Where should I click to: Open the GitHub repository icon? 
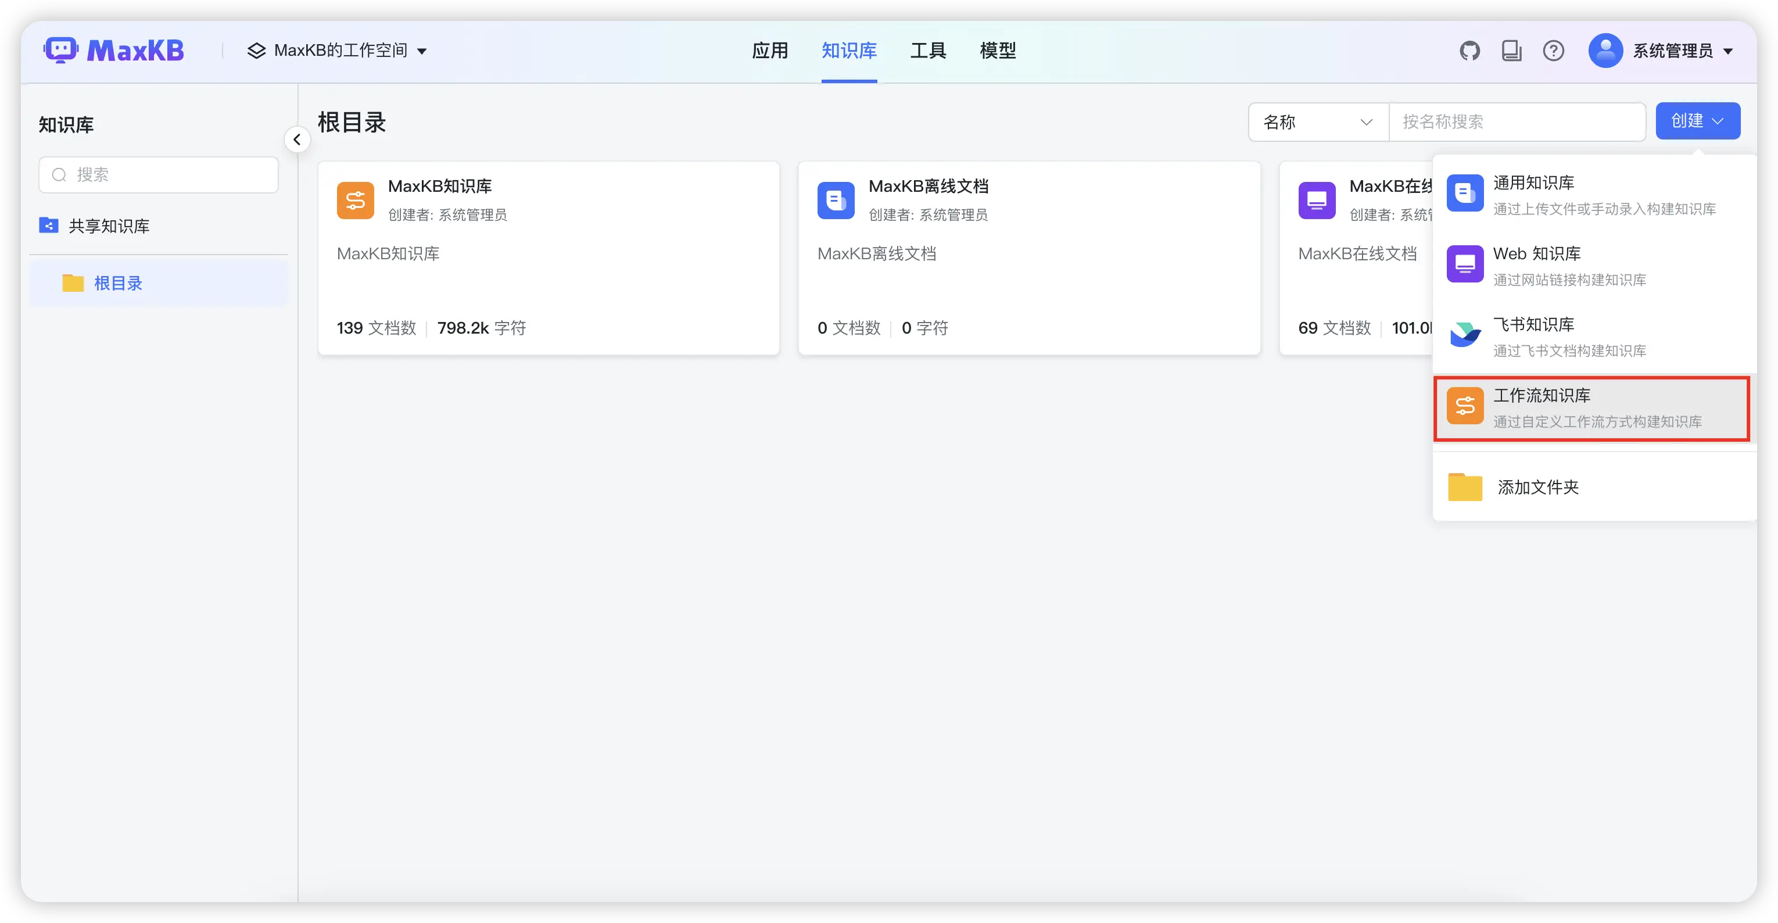click(1469, 51)
